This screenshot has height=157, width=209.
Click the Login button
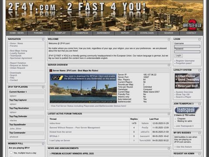click(x=179, y=56)
